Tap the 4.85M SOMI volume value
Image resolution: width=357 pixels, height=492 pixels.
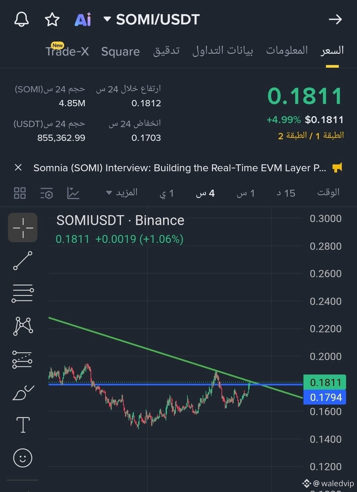tap(72, 103)
